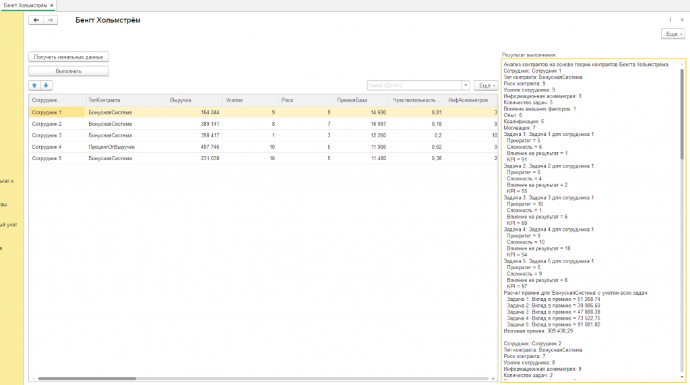The image size is (690, 385).
Task: Click revenue cell 497 746
Action: pos(195,147)
